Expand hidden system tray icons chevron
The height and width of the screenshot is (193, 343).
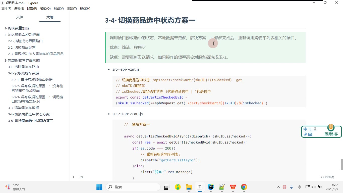tap(278, 187)
